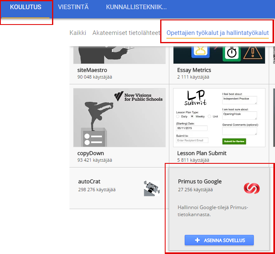Image resolution: width=275 pixels, height=254 pixels.
Task: Open the Lesson Plan Submit preview image
Action: pos(219,118)
